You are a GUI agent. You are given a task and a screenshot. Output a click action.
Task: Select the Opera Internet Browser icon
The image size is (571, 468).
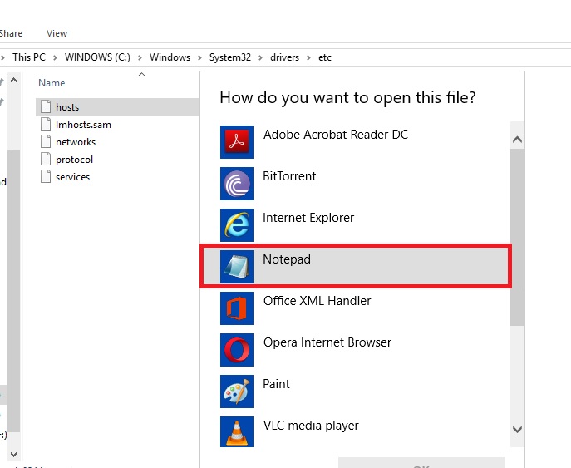pos(237,350)
